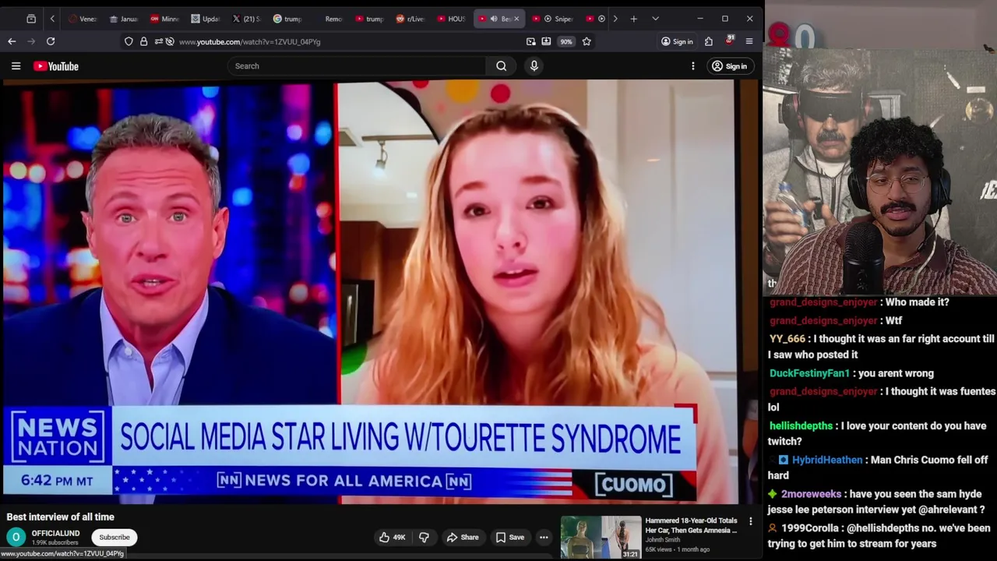This screenshot has width=997, height=561.
Task: Click username YY_666 in stream chat
Action: (787, 339)
